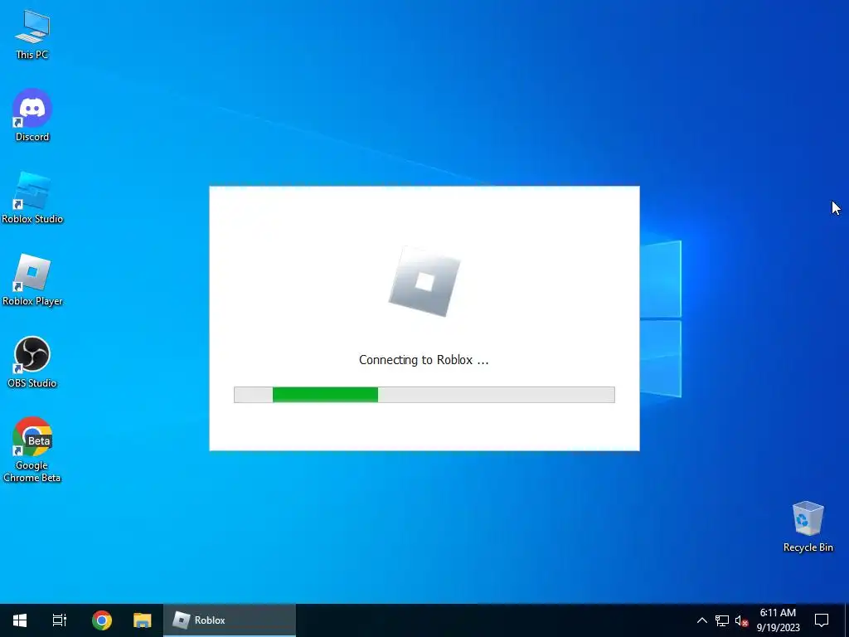Open File Explorer from the taskbar
This screenshot has width=849, height=637.
[x=143, y=620]
